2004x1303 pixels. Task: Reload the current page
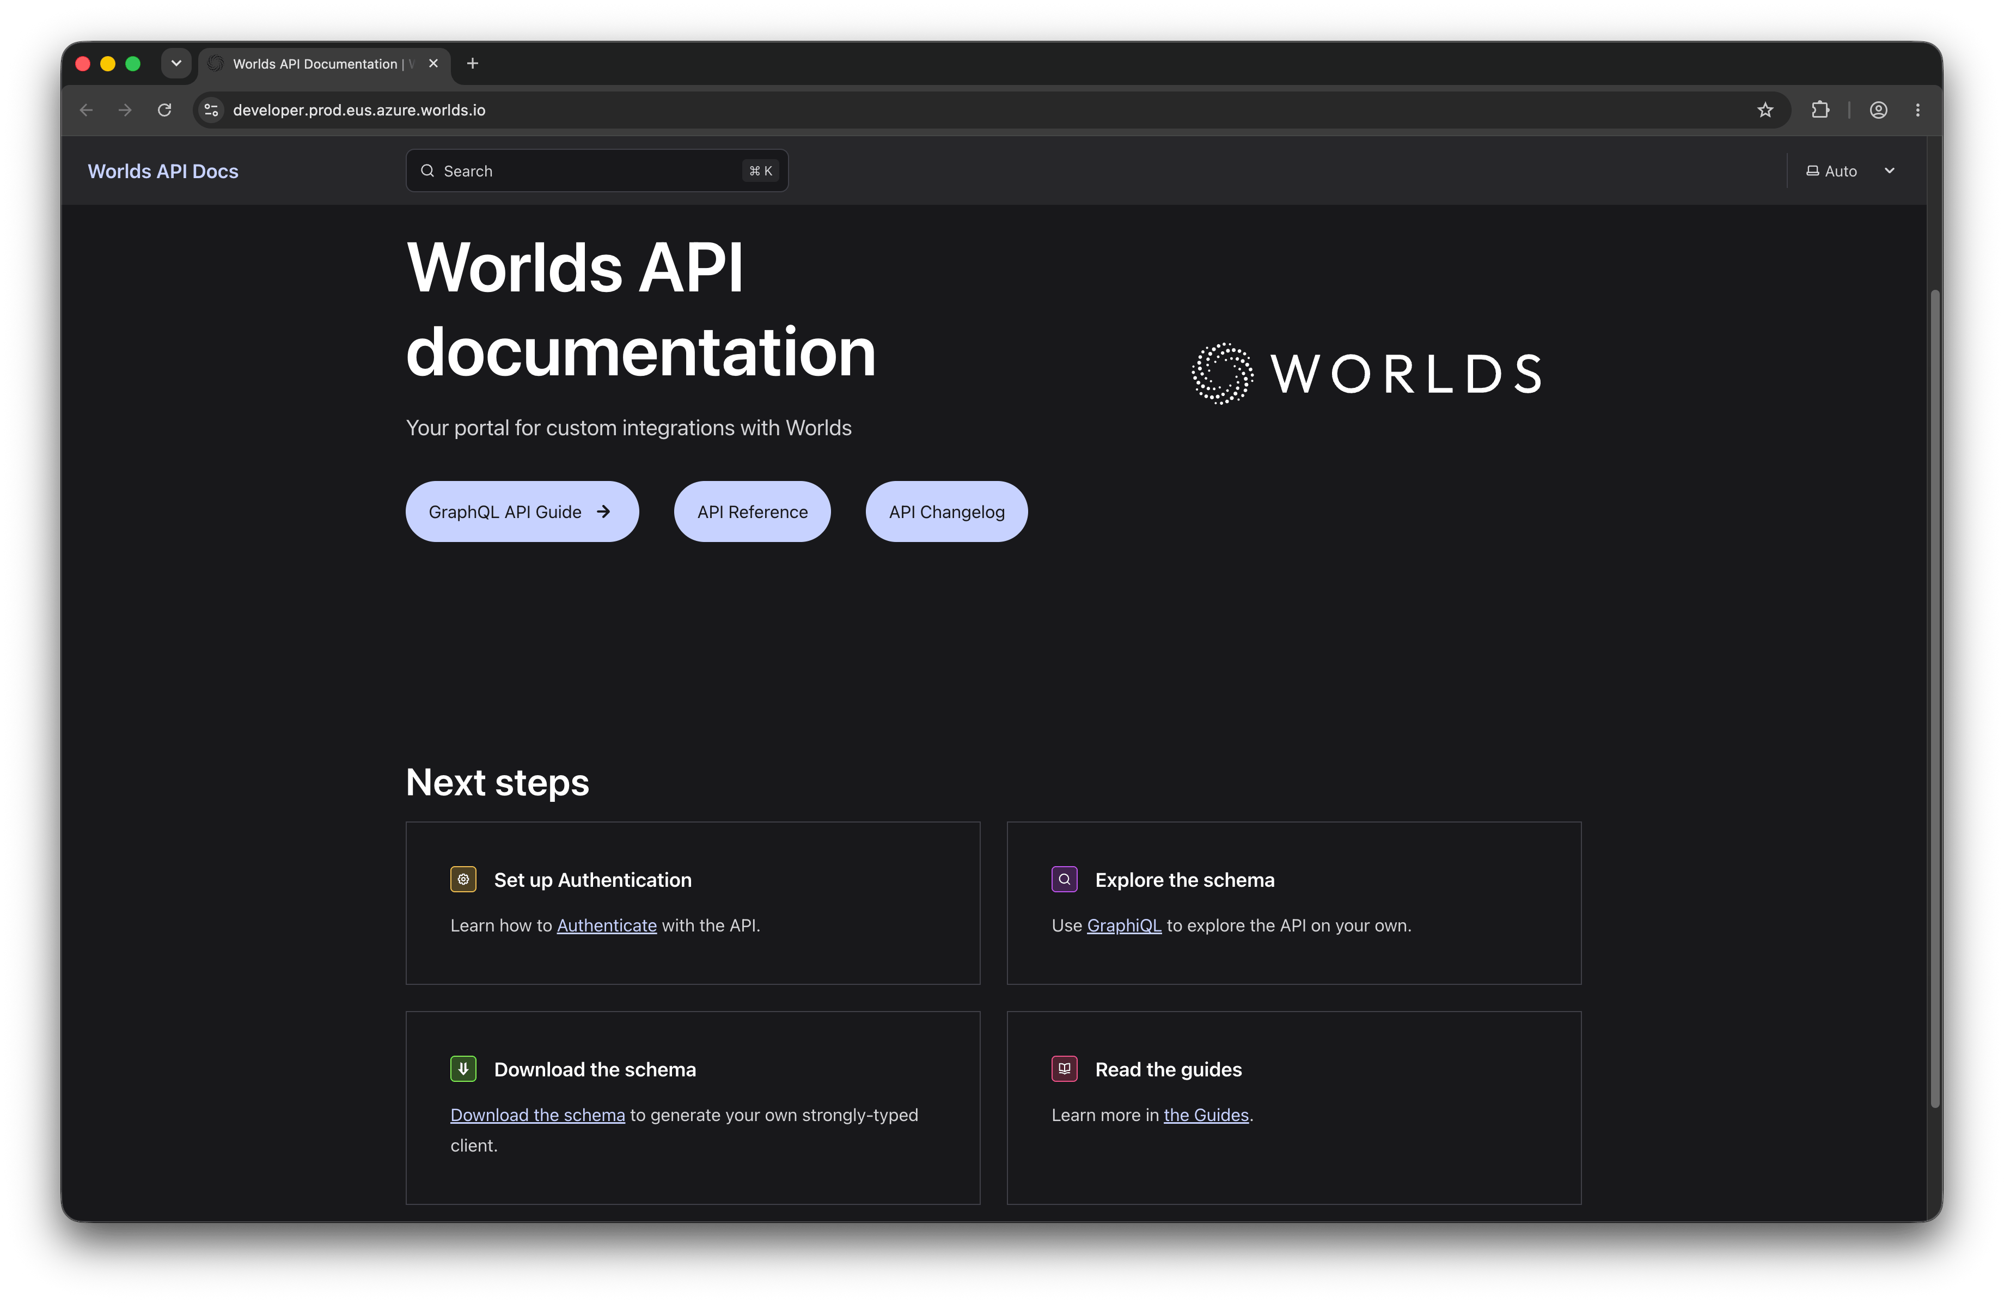coord(164,111)
